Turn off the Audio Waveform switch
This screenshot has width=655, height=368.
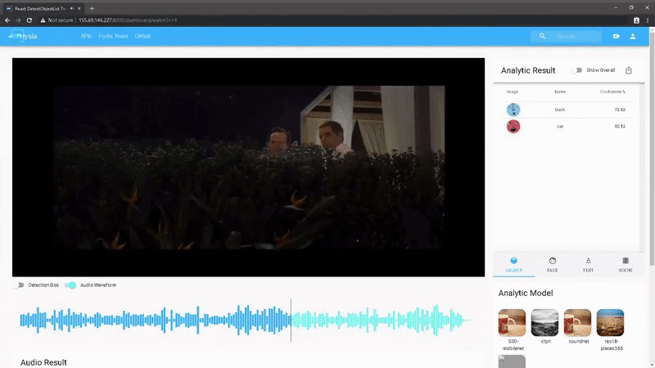[70, 285]
